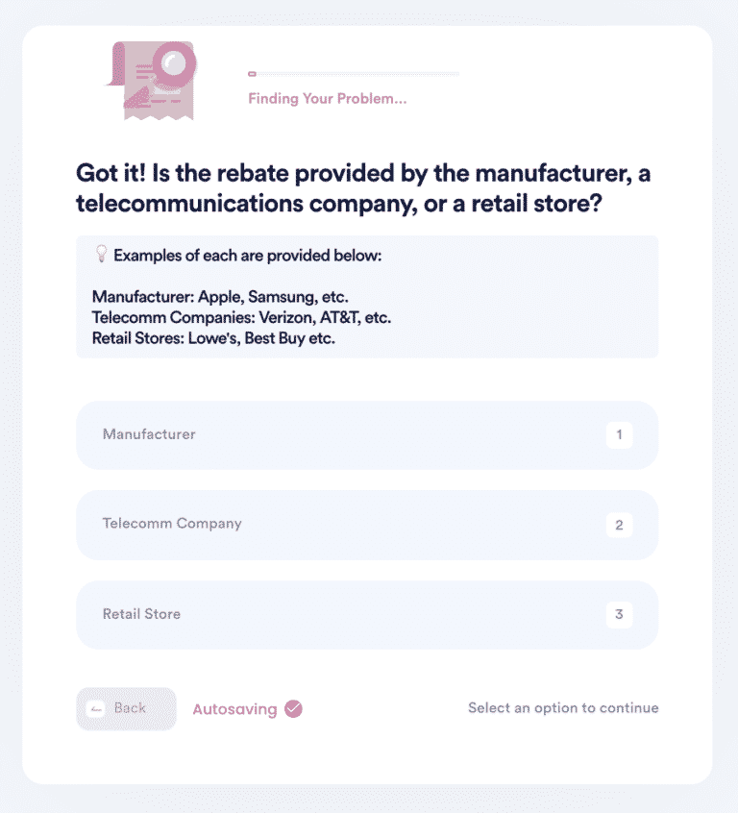Click the receipt illustration at the top
738x813 pixels.
[152, 79]
